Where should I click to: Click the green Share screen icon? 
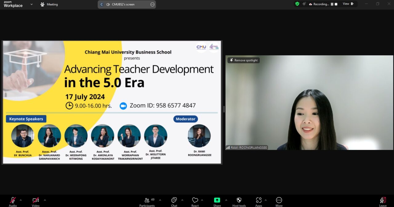[217, 200]
